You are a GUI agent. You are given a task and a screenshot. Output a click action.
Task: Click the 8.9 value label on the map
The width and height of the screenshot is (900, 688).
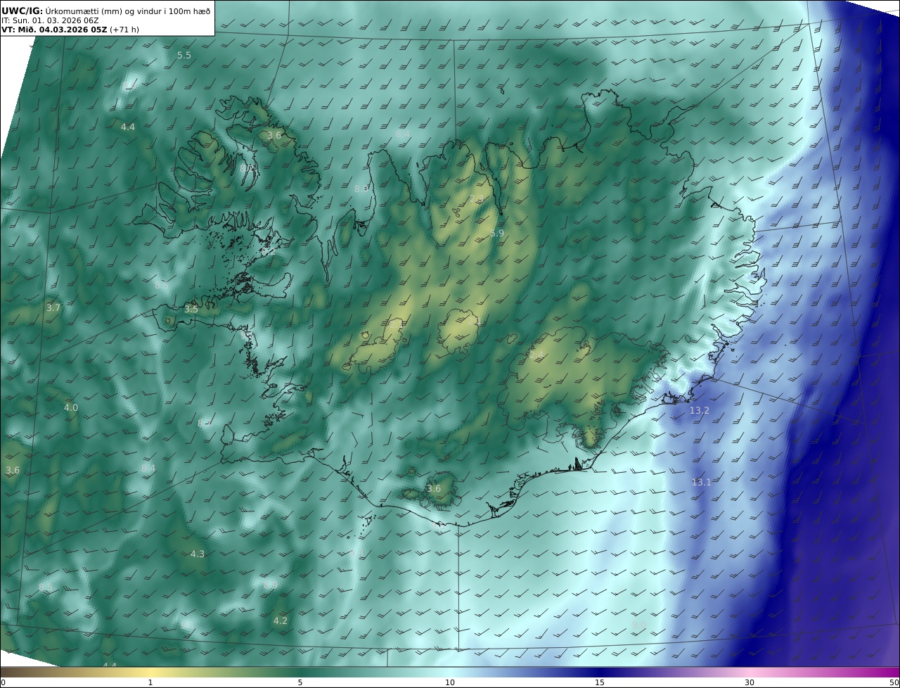(x=271, y=585)
